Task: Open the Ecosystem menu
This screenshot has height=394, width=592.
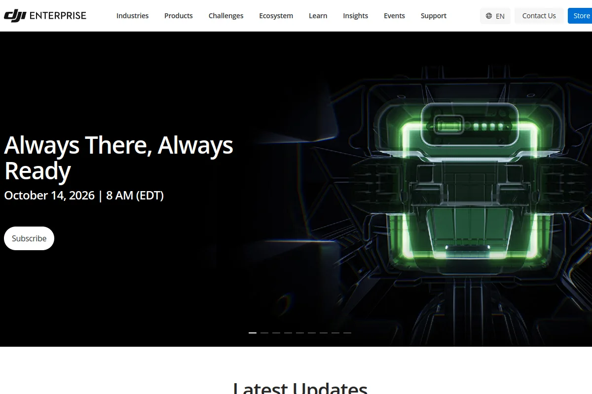Action: point(276,16)
